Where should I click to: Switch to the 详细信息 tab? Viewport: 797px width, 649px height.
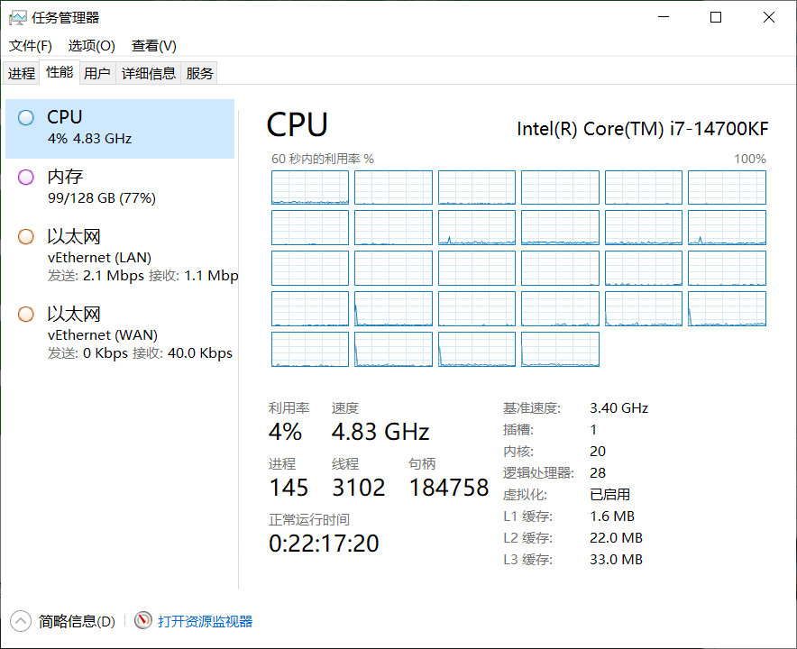tap(149, 73)
